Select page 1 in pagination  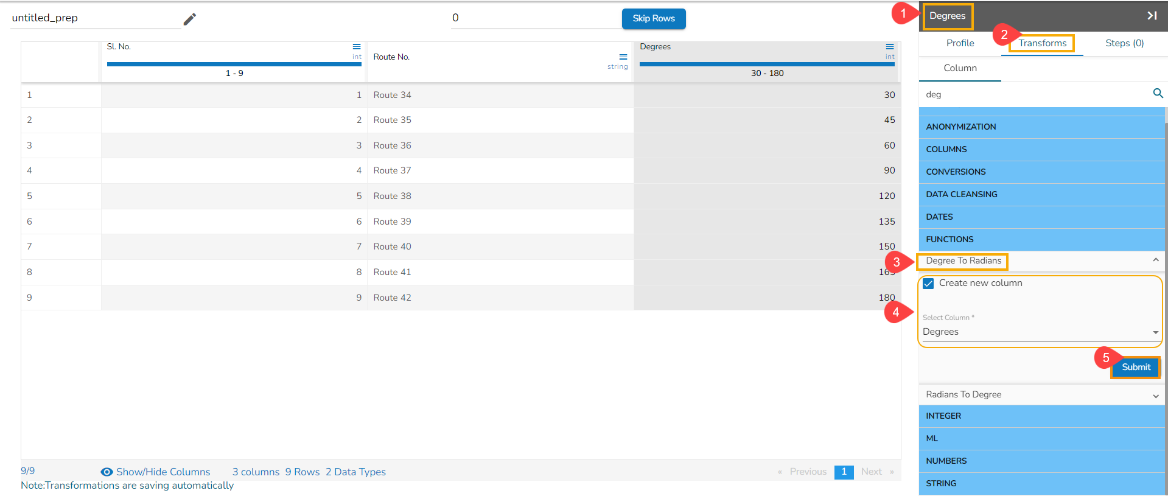(x=844, y=472)
